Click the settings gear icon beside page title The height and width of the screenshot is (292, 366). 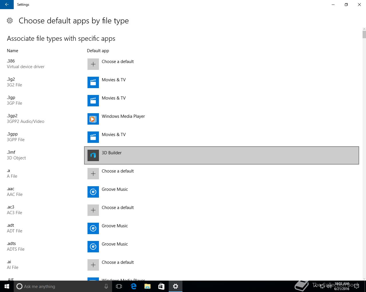pos(10,21)
